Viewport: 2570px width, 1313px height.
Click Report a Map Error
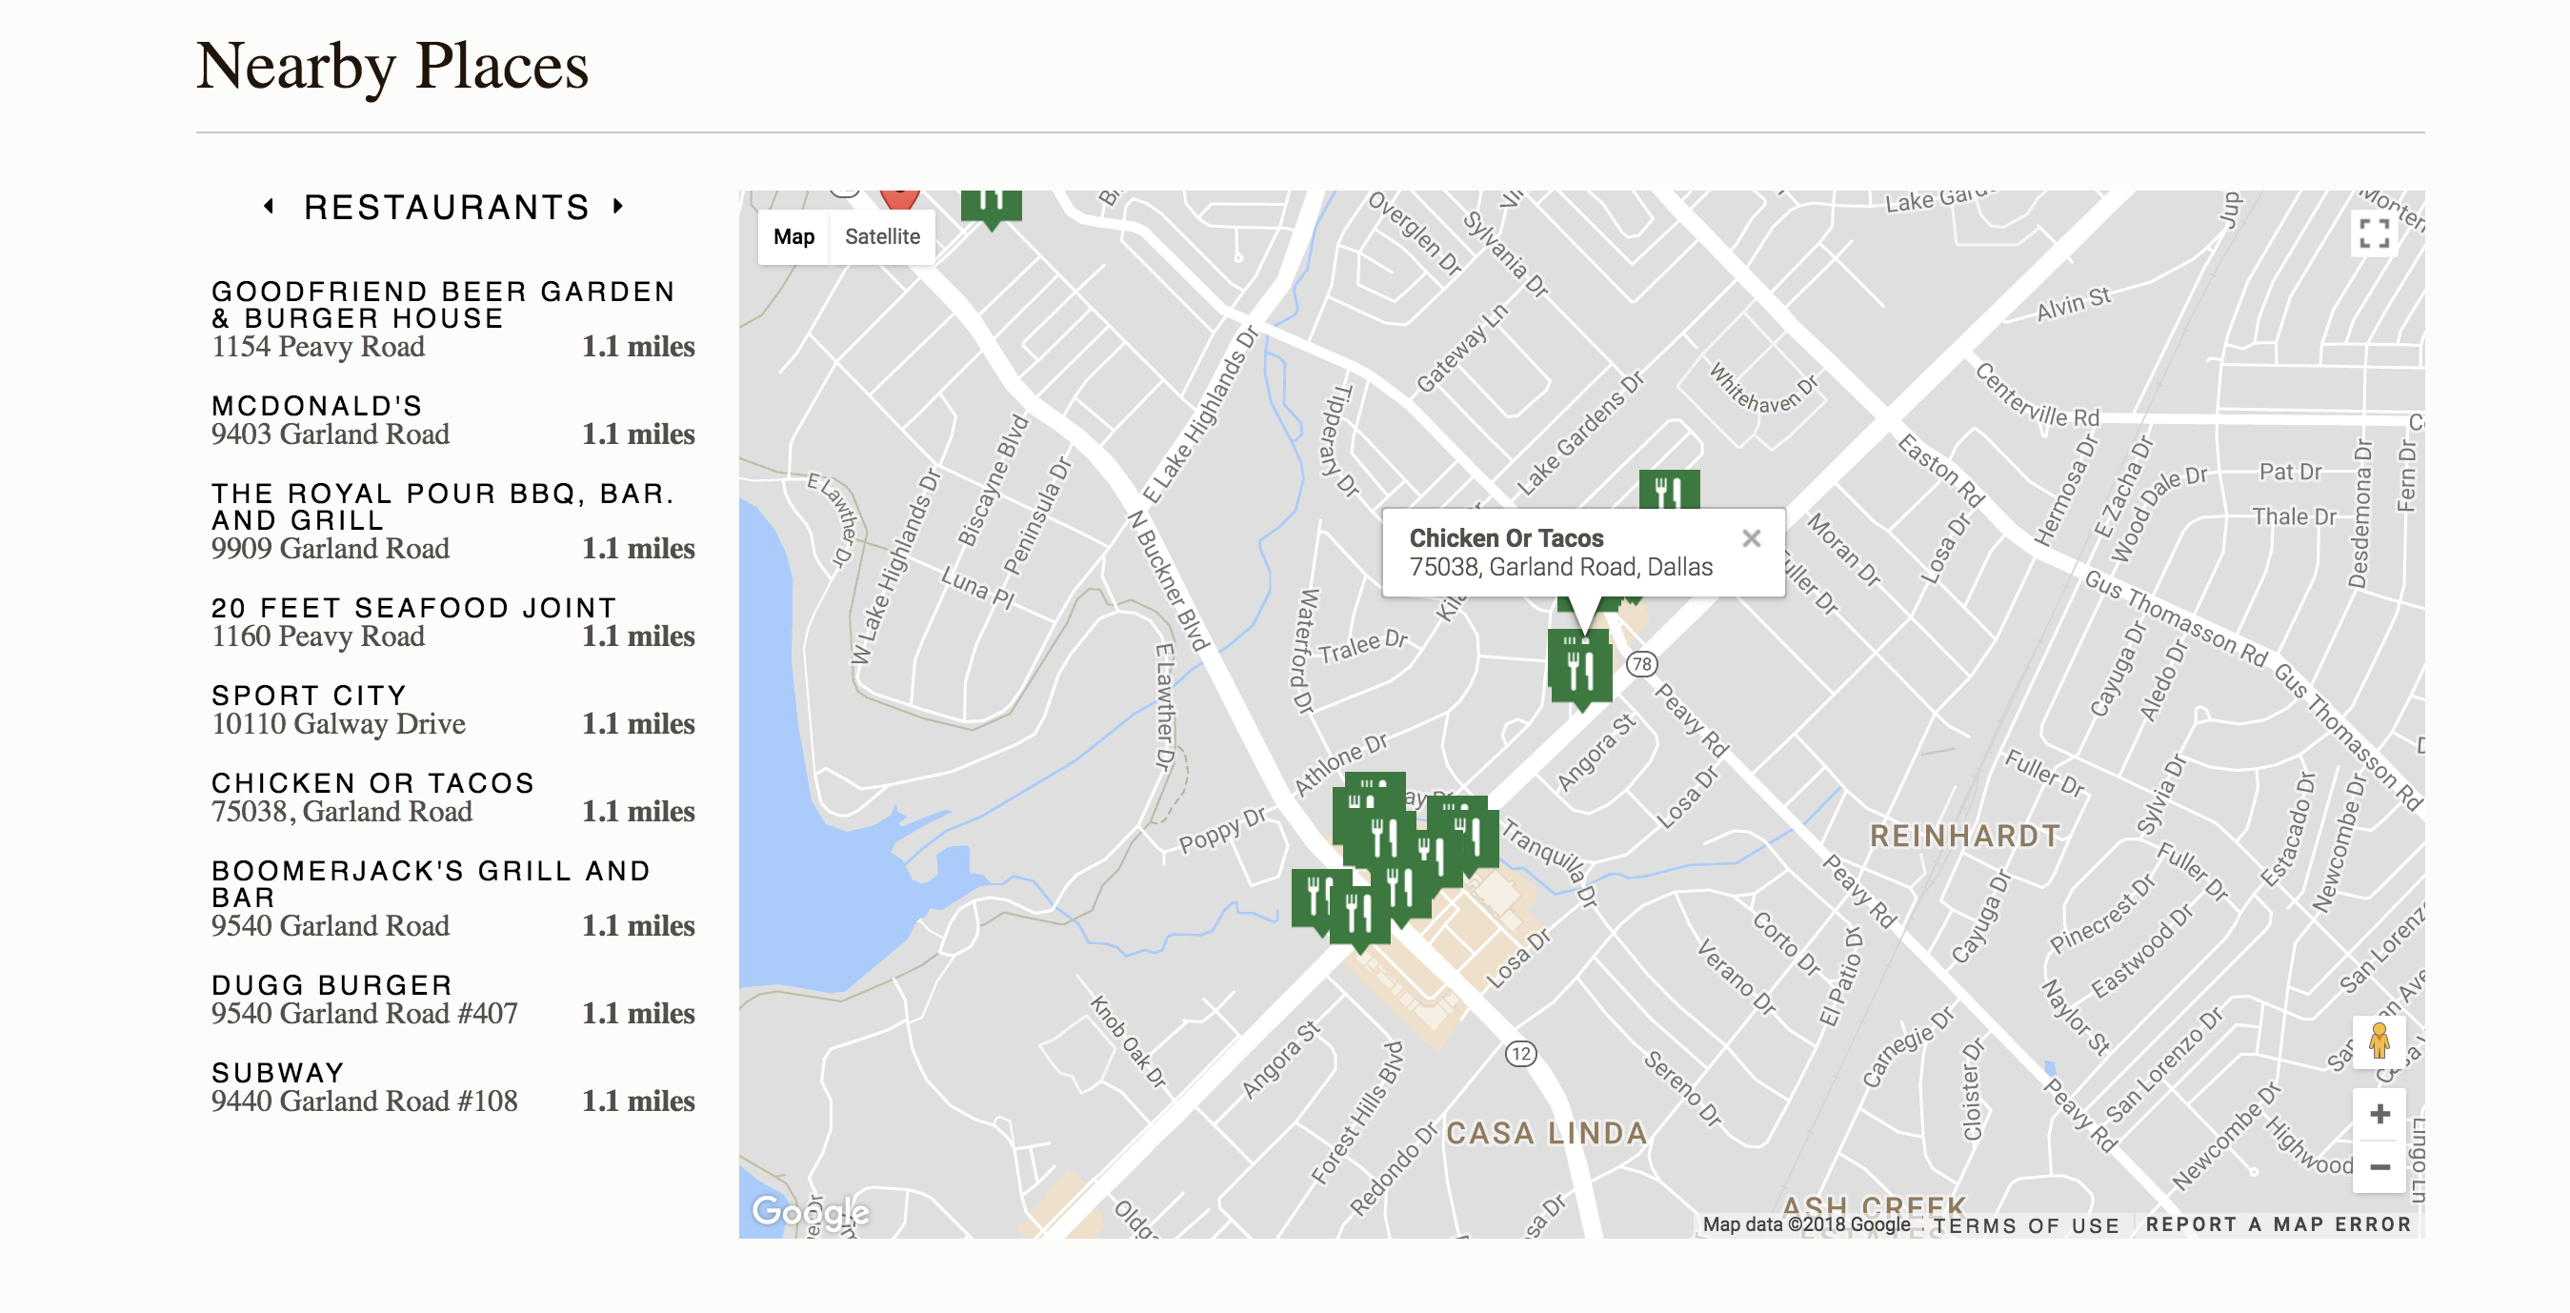[x=2278, y=1224]
